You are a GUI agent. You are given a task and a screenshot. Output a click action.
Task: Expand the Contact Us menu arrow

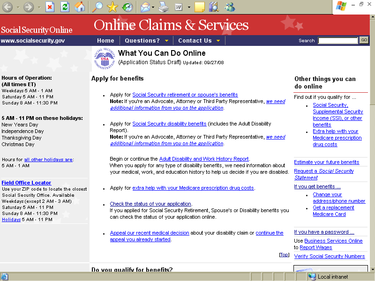(218, 41)
